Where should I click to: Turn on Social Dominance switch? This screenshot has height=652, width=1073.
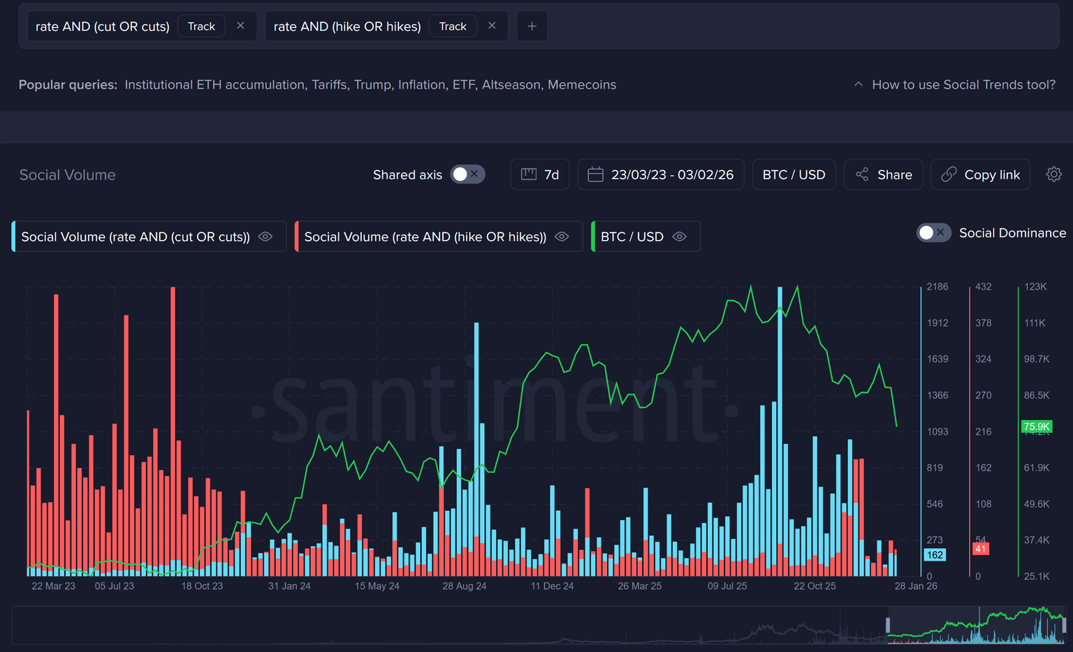[x=933, y=232]
